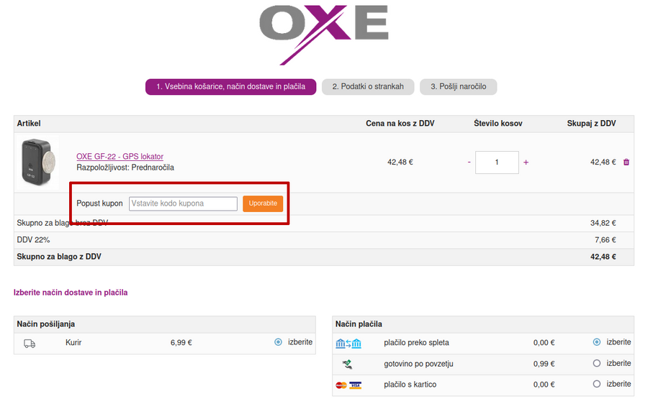Go to the Pošlji naročilo step
The height and width of the screenshot is (399, 648).
[x=458, y=87]
